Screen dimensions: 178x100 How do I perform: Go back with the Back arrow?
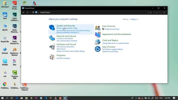[23, 12]
